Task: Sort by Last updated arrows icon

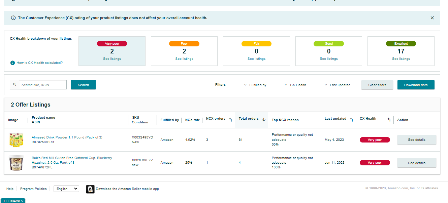Action: (352, 119)
